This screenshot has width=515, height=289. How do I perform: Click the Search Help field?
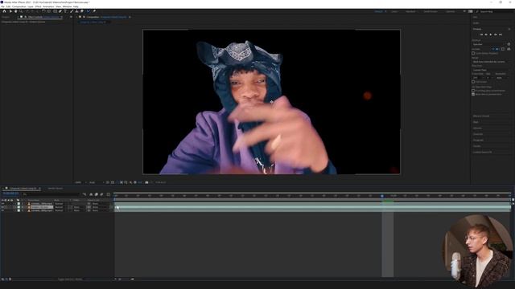click(493, 11)
